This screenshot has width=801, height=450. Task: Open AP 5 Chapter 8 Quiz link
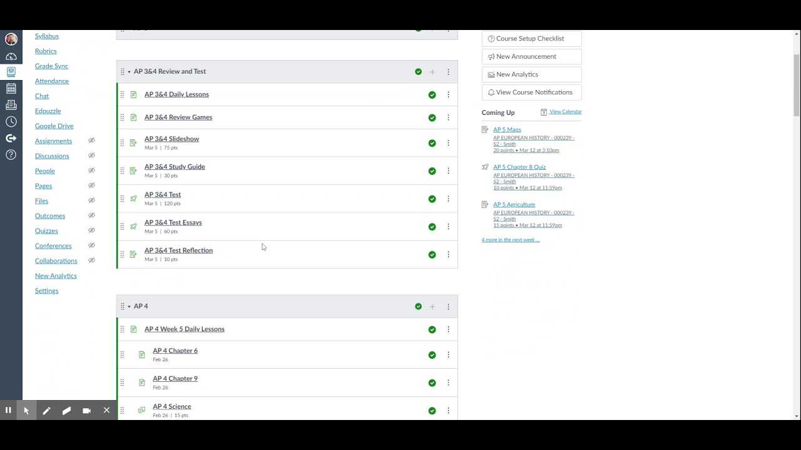point(519,167)
